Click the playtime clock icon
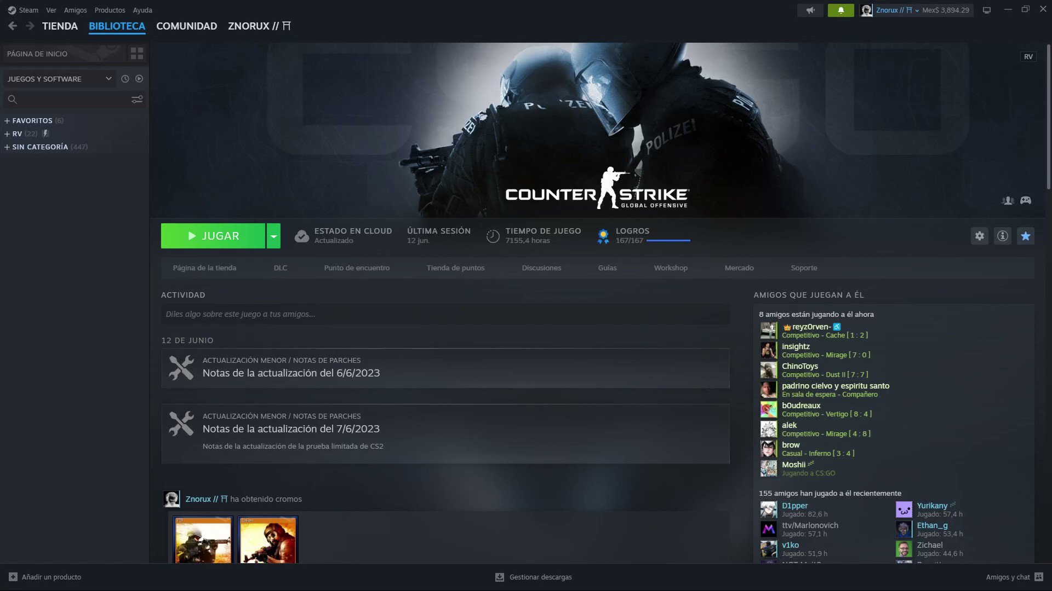The width and height of the screenshot is (1052, 591). (493, 236)
